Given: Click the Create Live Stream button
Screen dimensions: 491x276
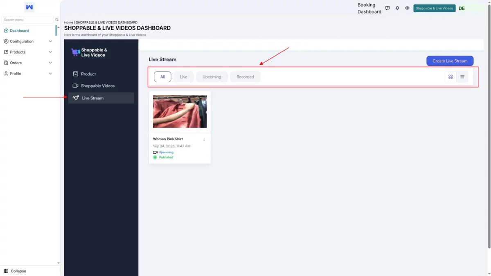Looking at the screenshot, I should (x=450, y=61).
